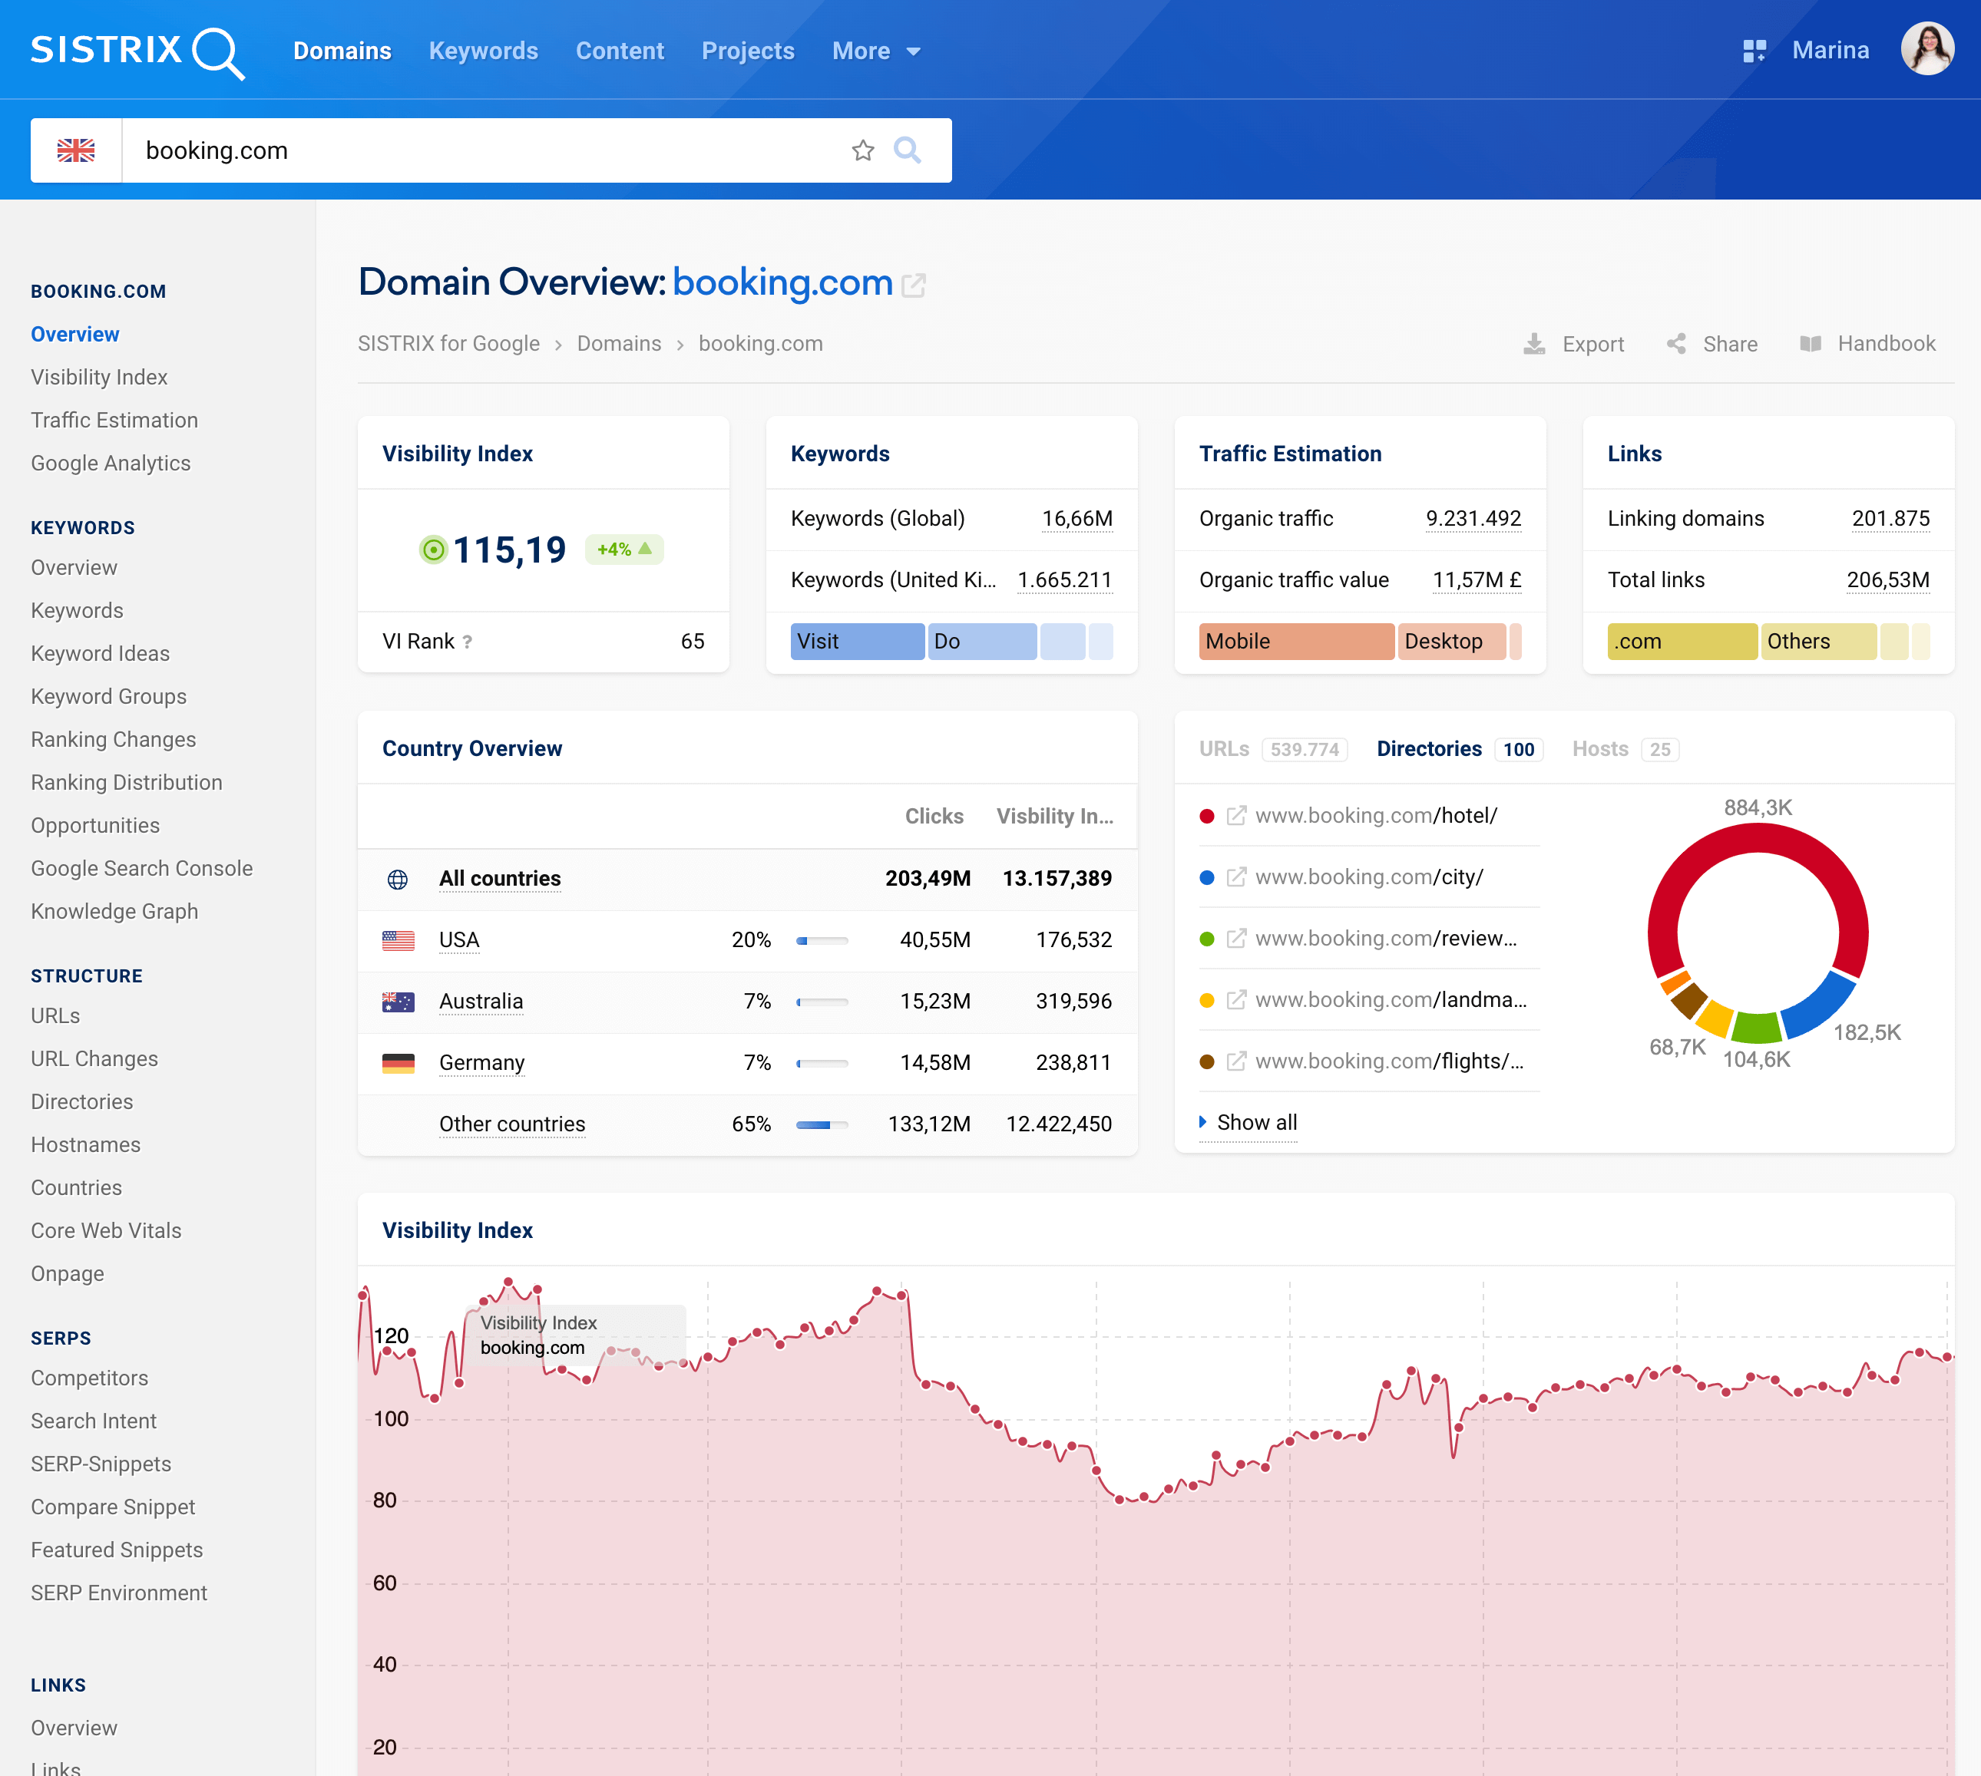Image resolution: width=1981 pixels, height=1776 pixels.
Task: Click the Other countries row link
Action: 511,1124
